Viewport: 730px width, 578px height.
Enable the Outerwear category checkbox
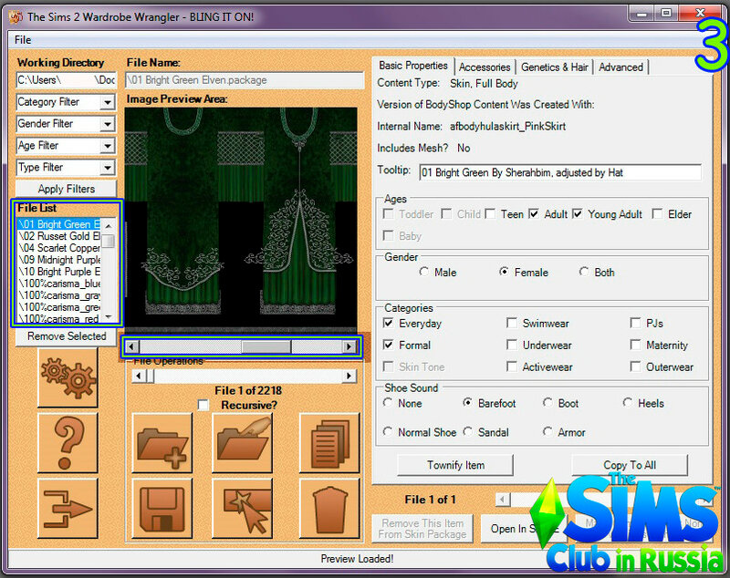point(635,366)
